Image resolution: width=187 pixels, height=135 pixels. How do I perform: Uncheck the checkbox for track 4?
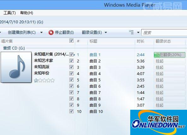71,73
